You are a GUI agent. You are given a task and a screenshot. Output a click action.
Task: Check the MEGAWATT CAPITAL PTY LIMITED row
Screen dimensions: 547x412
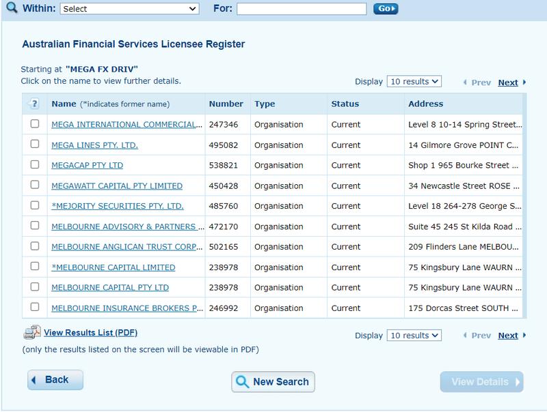pos(35,185)
